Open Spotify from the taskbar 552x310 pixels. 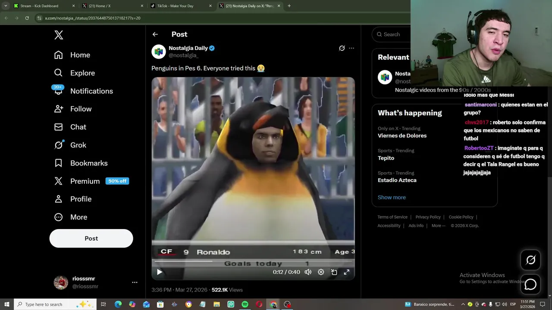(245, 304)
